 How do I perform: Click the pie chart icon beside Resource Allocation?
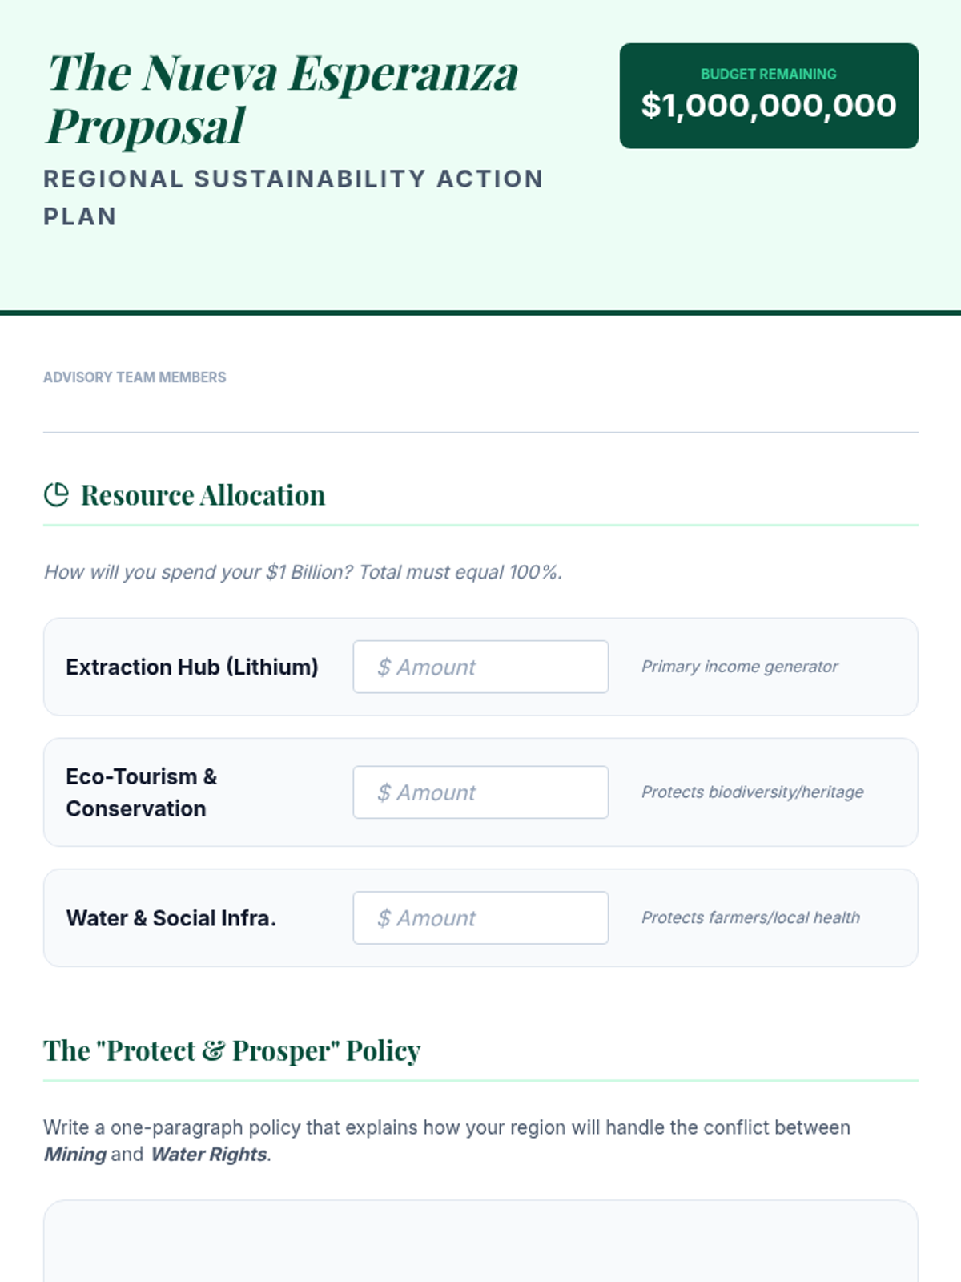click(x=56, y=495)
